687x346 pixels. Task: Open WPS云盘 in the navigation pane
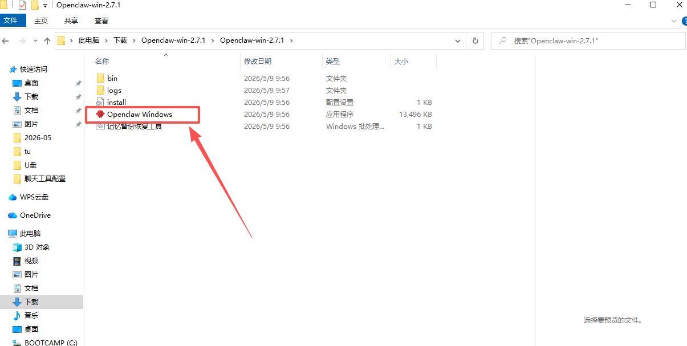coord(34,197)
